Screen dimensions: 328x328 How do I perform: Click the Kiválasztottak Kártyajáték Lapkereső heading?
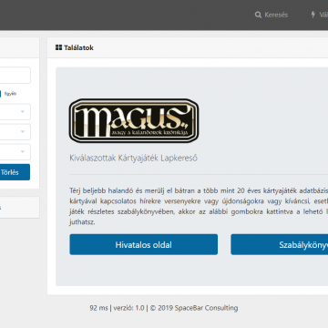pyautogui.click(x=133, y=158)
